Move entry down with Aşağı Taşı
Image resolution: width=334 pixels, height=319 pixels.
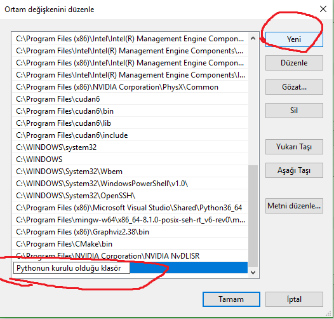[x=294, y=170]
